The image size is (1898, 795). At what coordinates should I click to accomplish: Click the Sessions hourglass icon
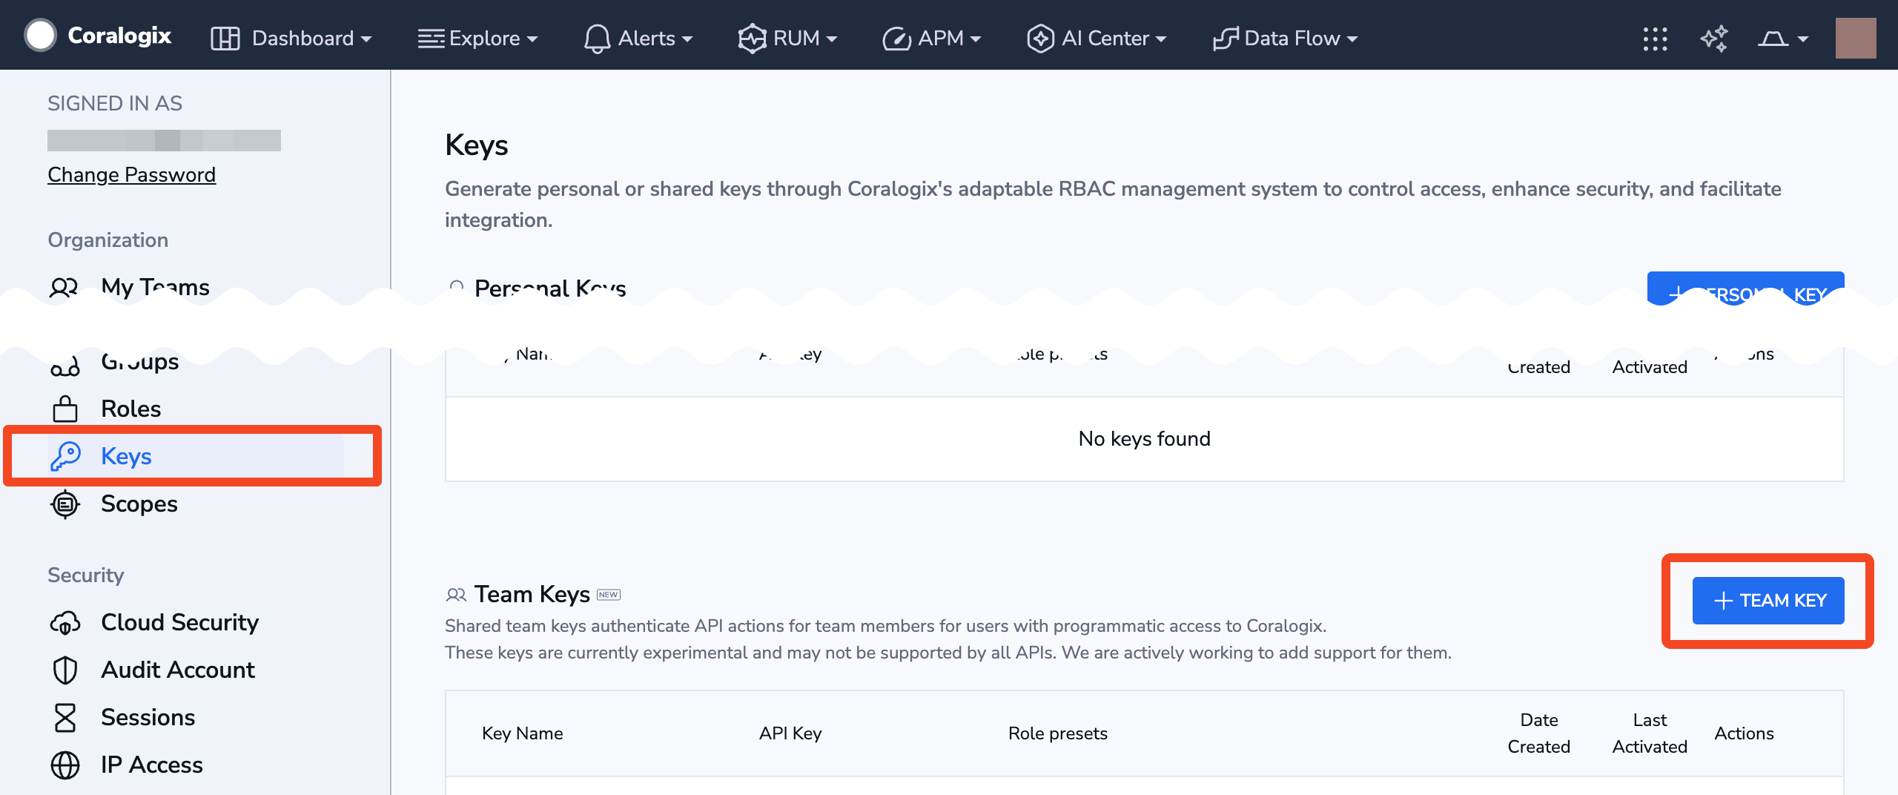pyautogui.click(x=65, y=717)
